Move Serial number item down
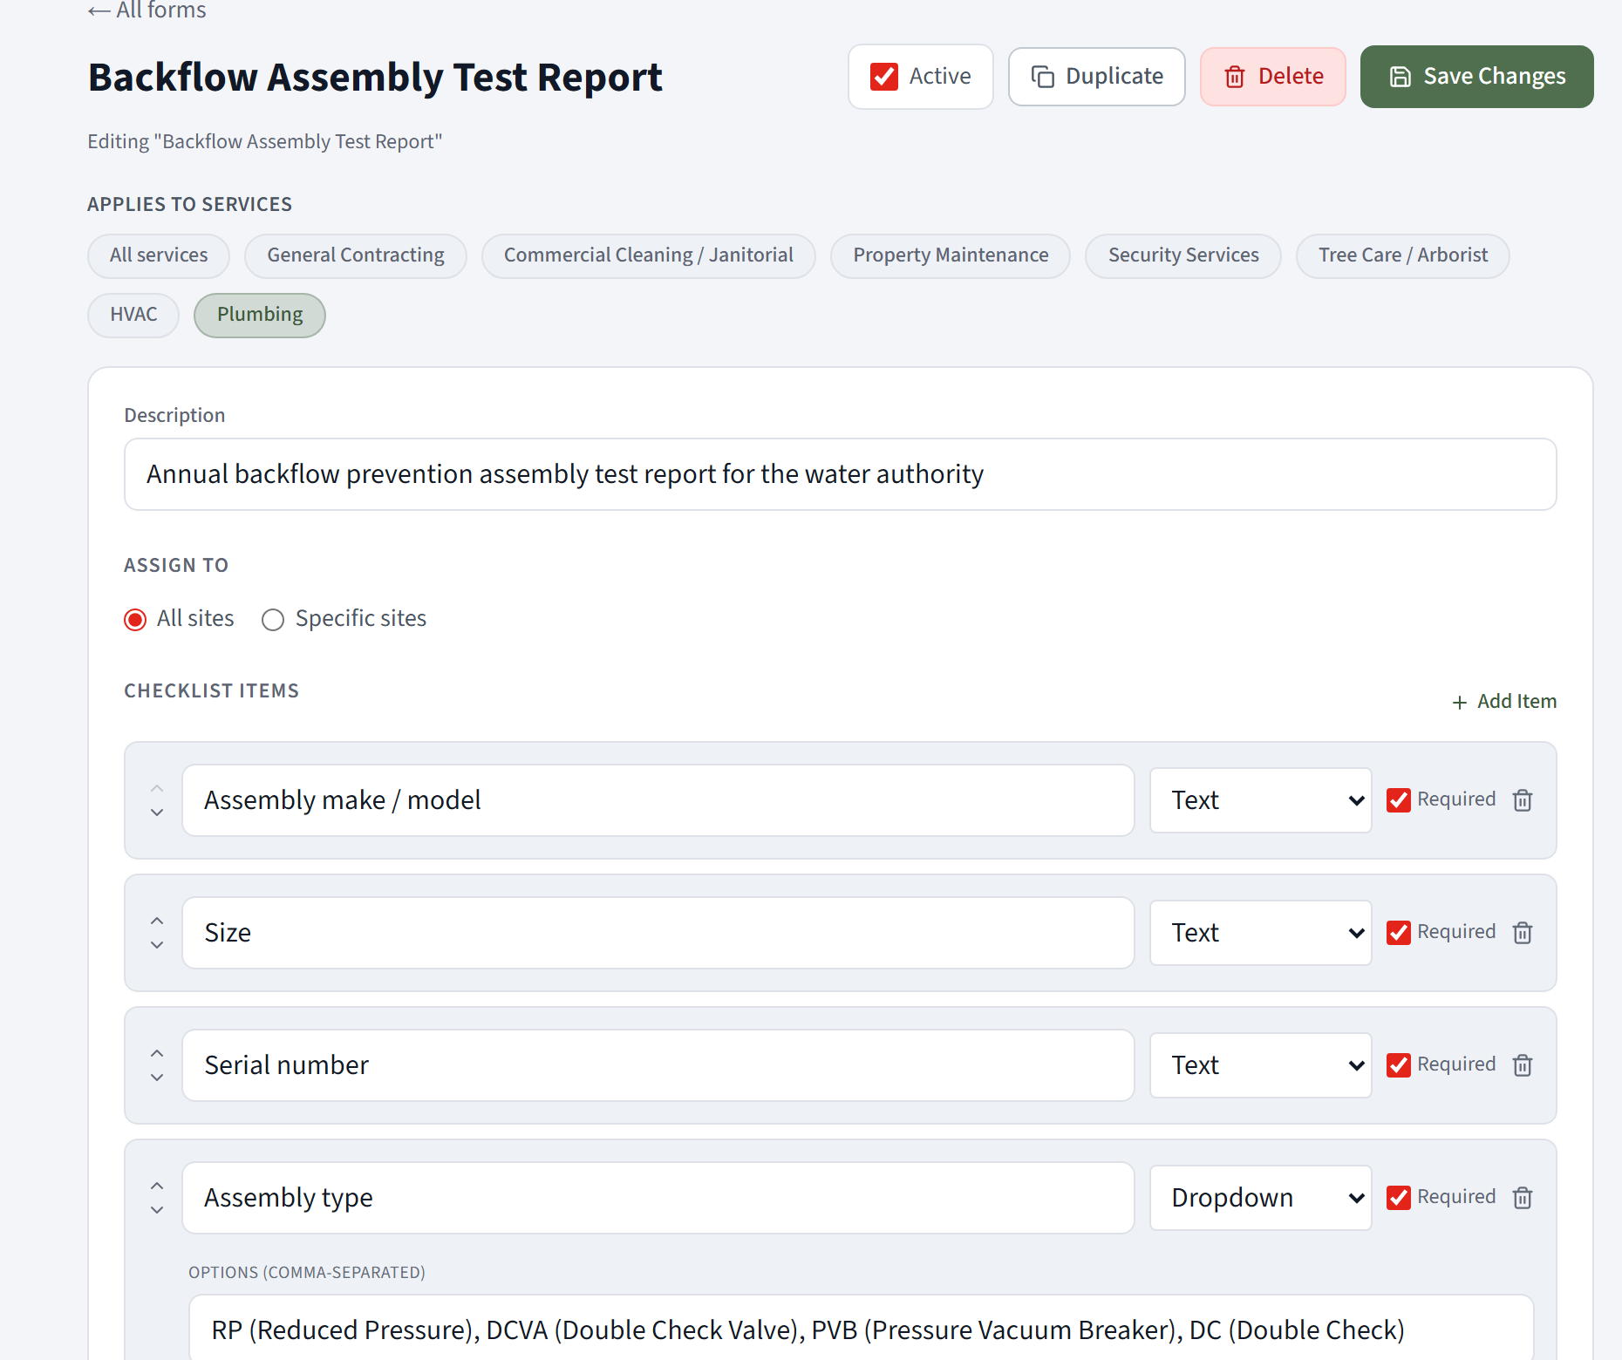 [157, 1078]
